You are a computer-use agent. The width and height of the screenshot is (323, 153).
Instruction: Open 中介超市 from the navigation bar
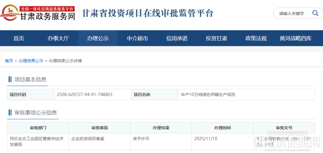(137, 38)
